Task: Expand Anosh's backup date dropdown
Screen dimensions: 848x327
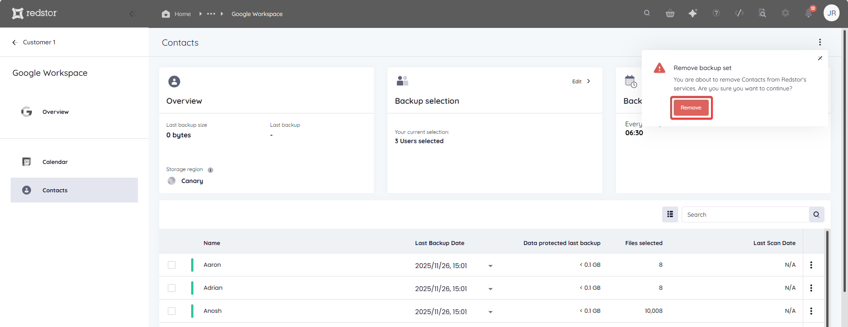Action: point(491,312)
